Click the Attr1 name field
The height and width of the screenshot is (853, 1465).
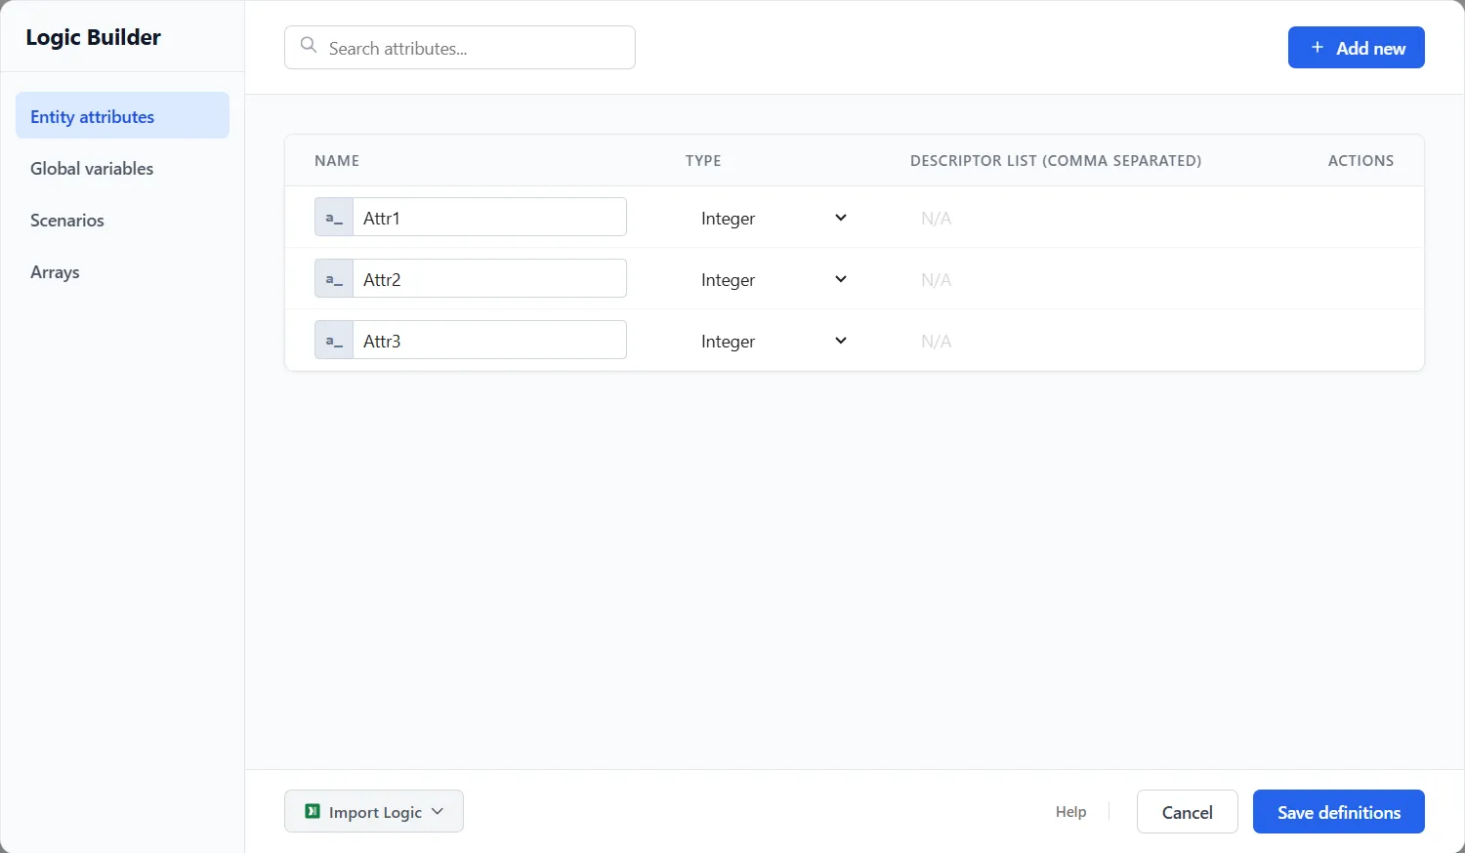489,218
